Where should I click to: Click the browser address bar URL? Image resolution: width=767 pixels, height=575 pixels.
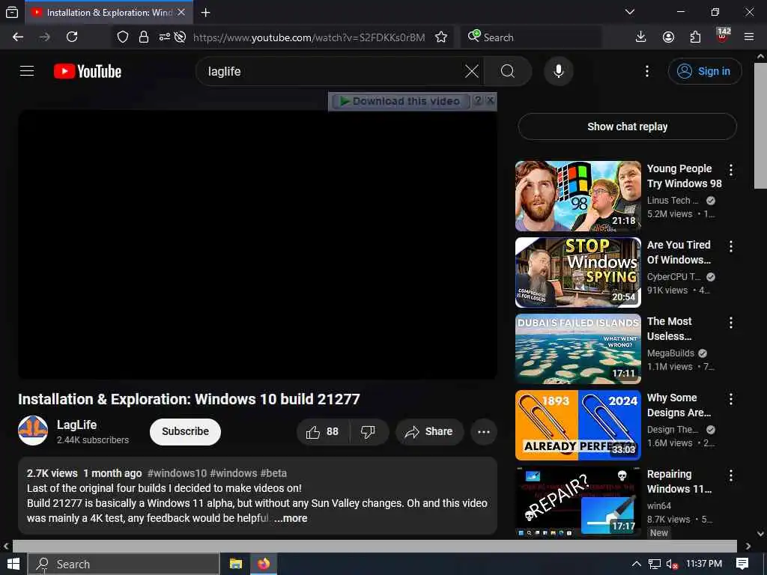pos(309,37)
